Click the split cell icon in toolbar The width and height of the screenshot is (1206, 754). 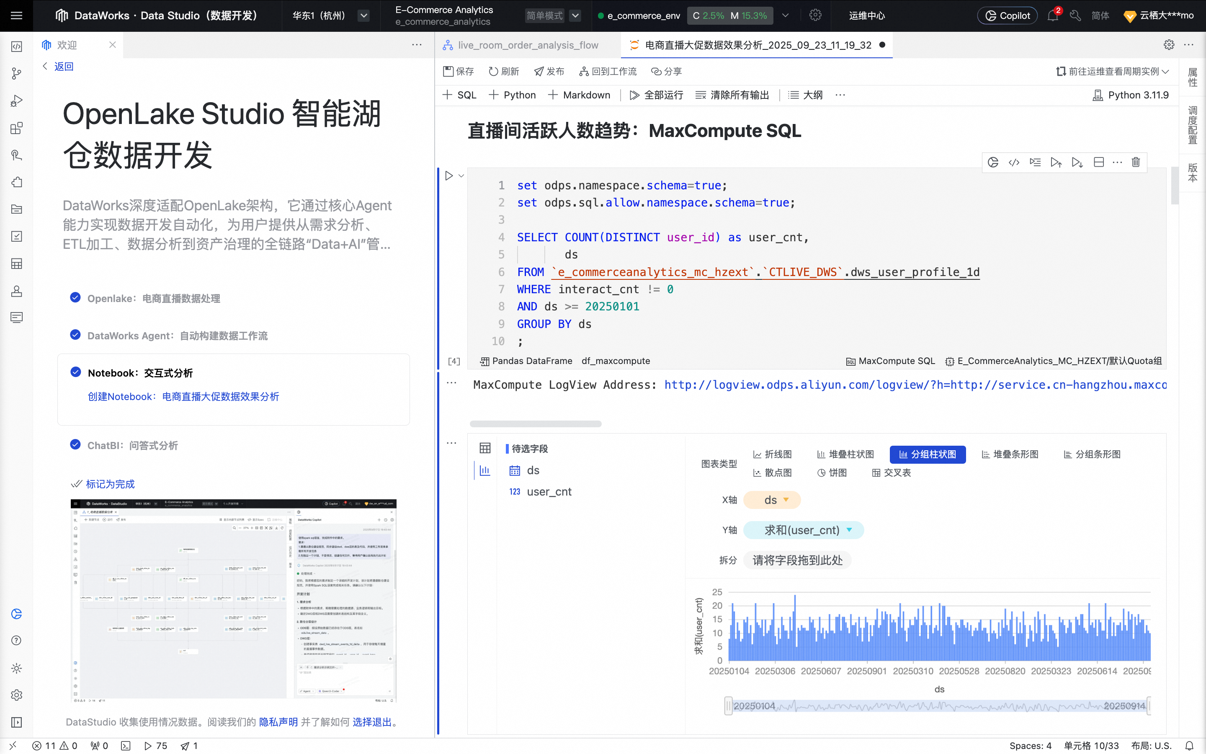(x=1098, y=162)
